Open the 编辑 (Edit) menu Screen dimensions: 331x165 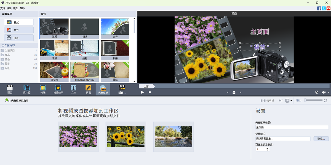click(x=9, y=8)
